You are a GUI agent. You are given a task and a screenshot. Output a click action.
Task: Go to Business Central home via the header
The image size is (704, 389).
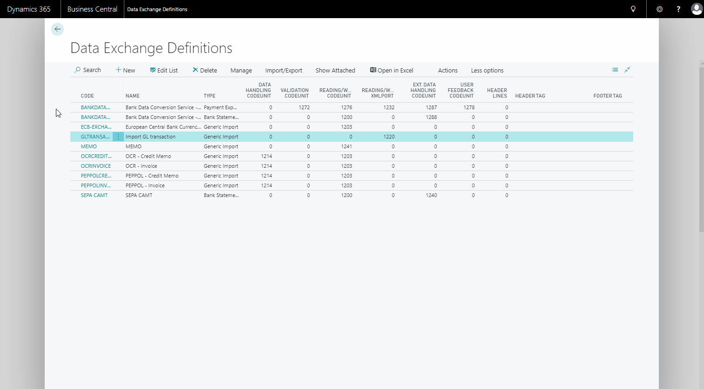tap(92, 9)
